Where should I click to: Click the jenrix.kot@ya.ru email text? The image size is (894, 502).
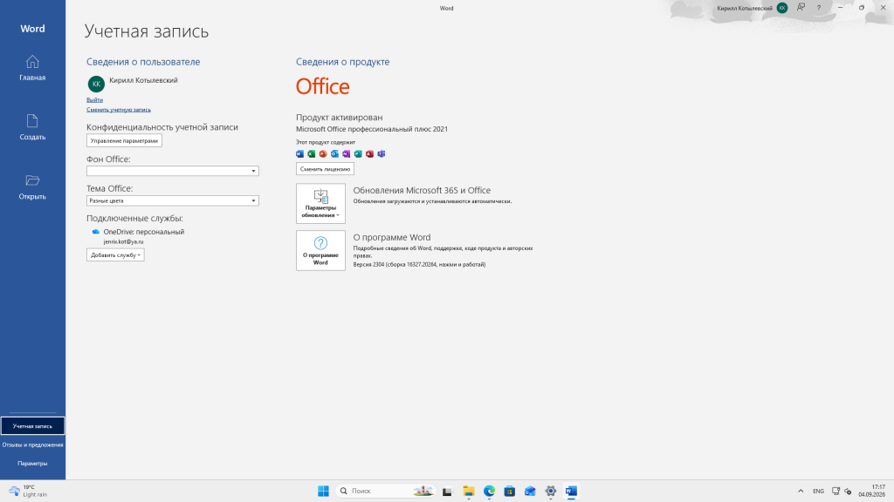click(123, 242)
